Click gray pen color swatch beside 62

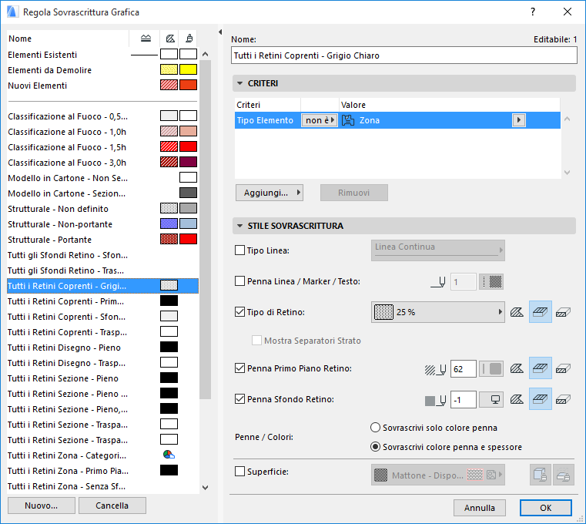click(491, 369)
